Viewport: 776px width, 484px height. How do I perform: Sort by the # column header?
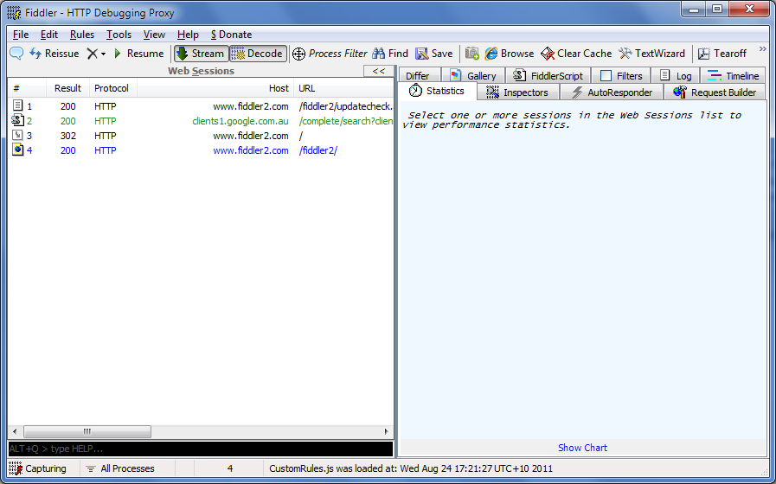click(x=27, y=88)
